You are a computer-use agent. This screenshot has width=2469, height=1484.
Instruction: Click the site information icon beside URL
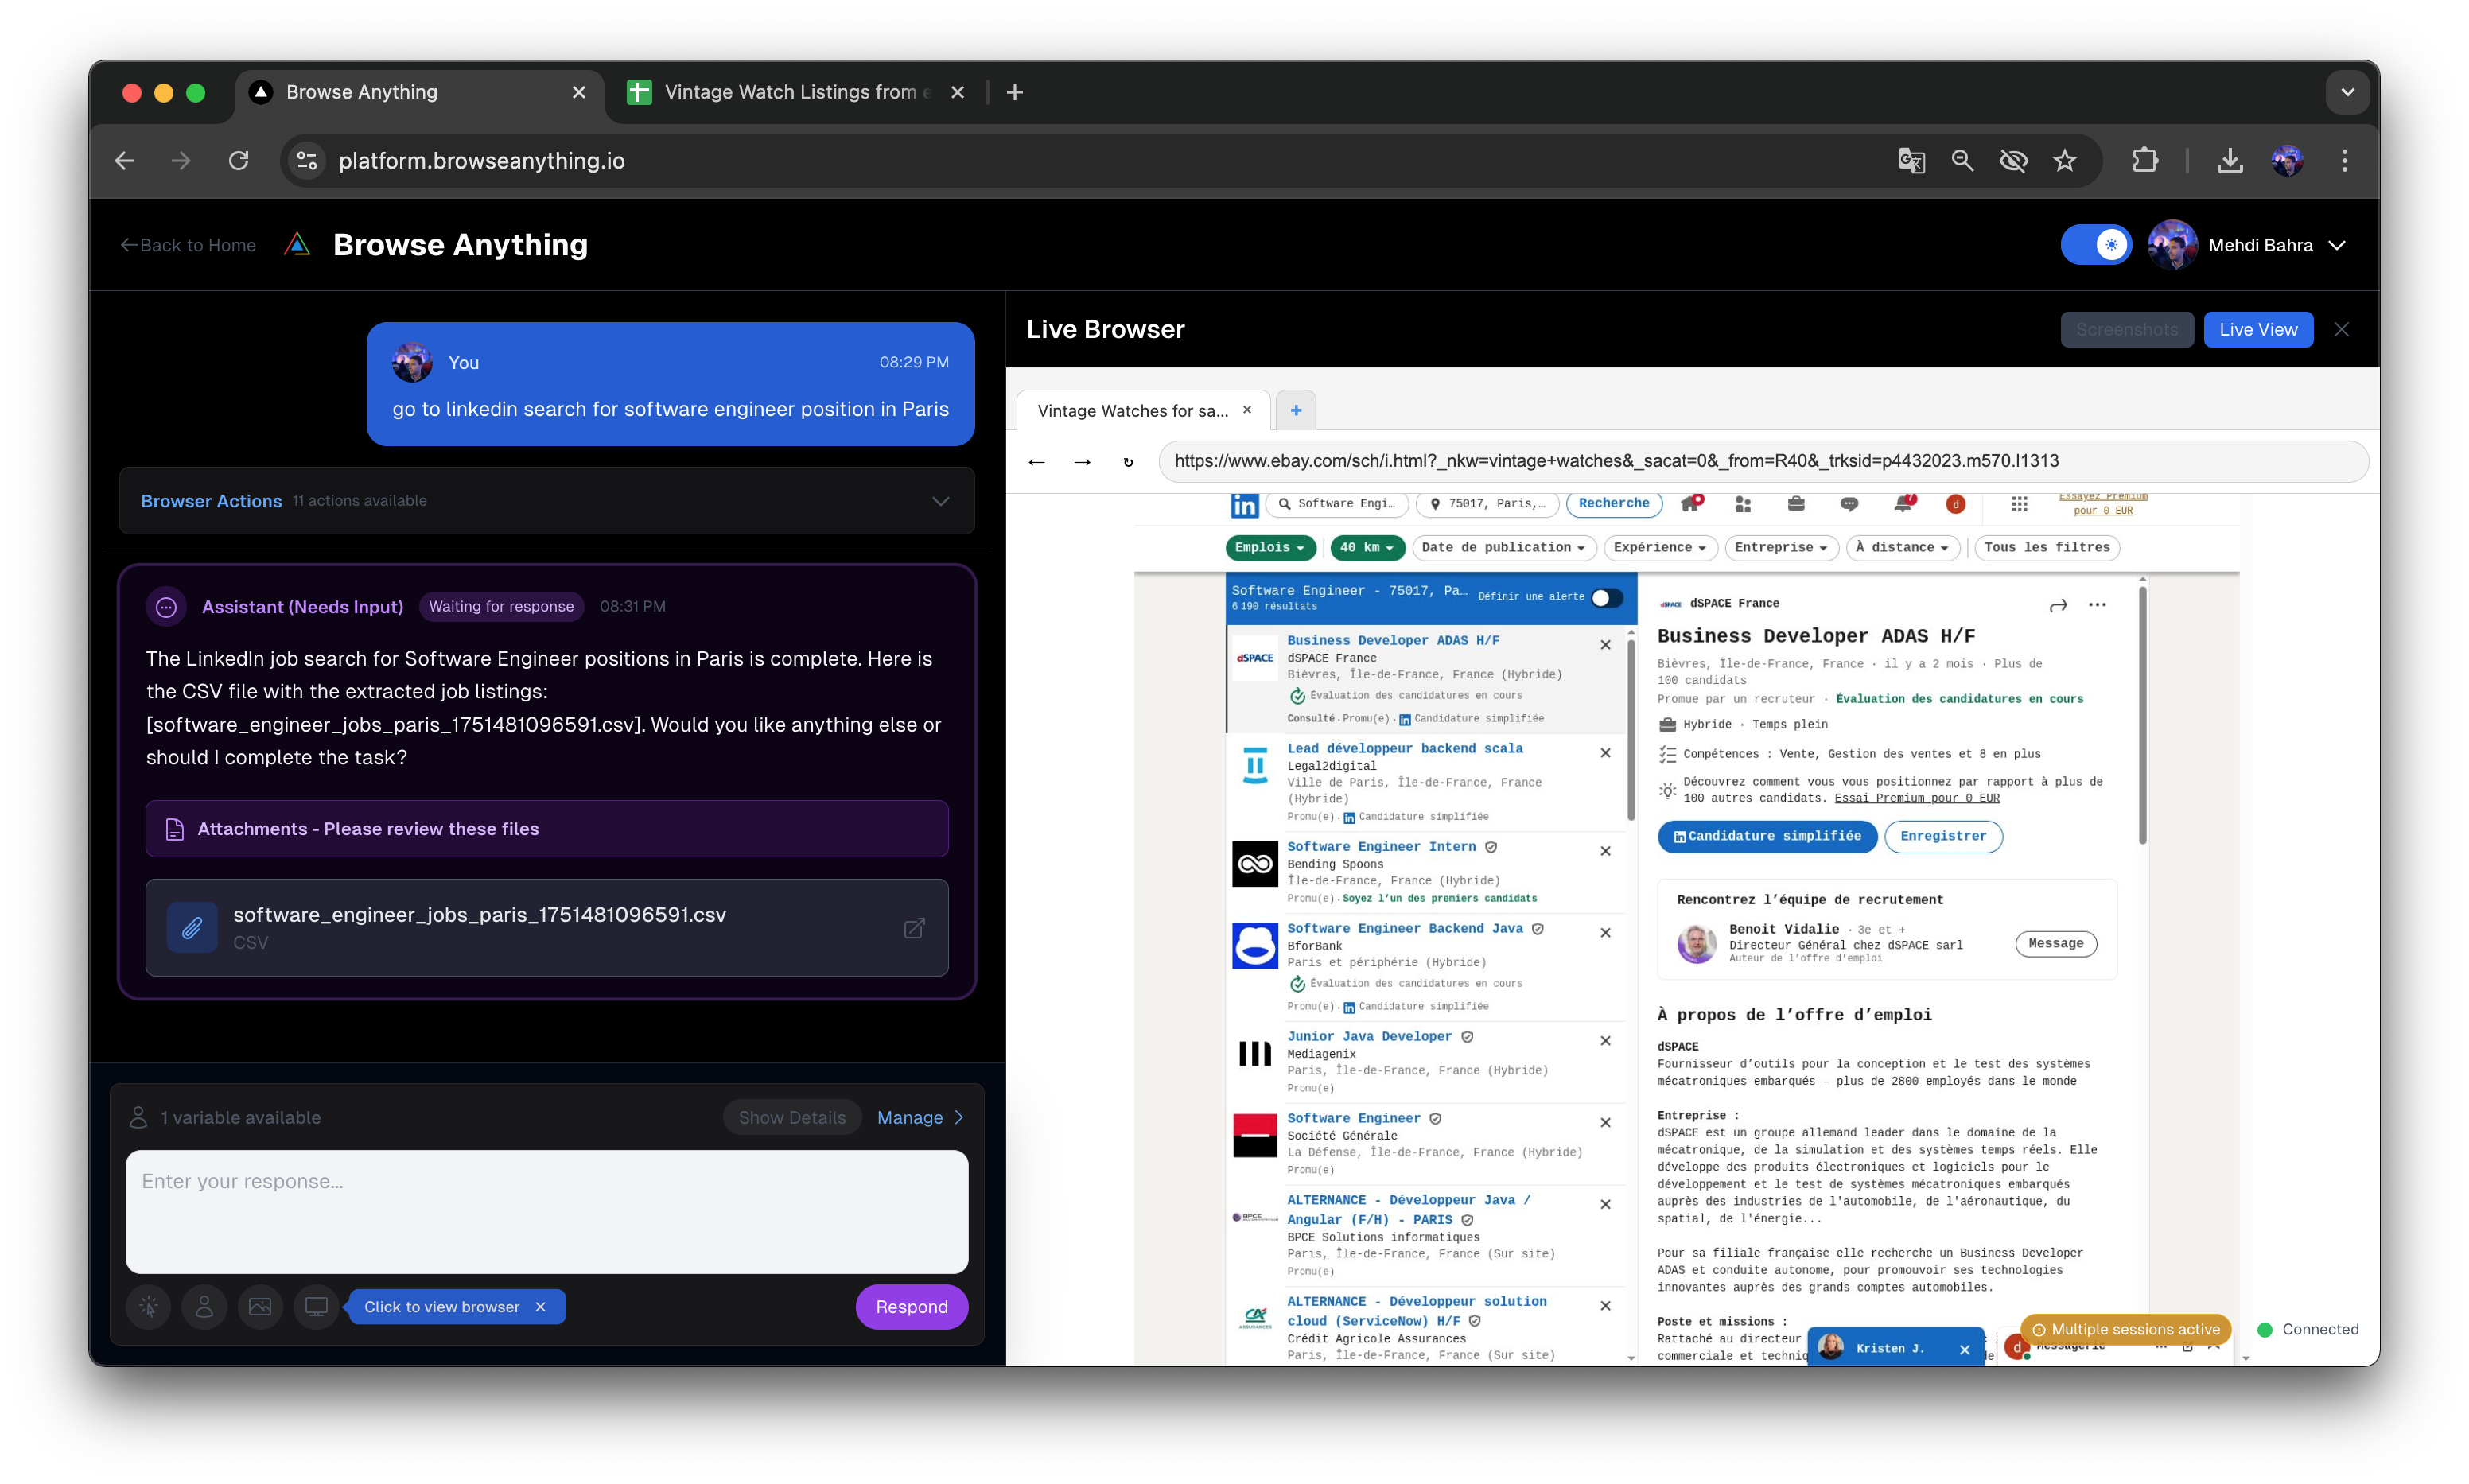click(x=307, y=160)
